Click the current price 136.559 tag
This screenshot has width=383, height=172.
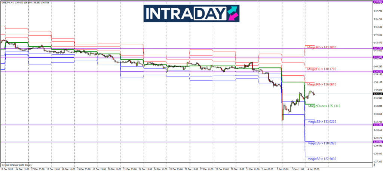pos(377,94)
